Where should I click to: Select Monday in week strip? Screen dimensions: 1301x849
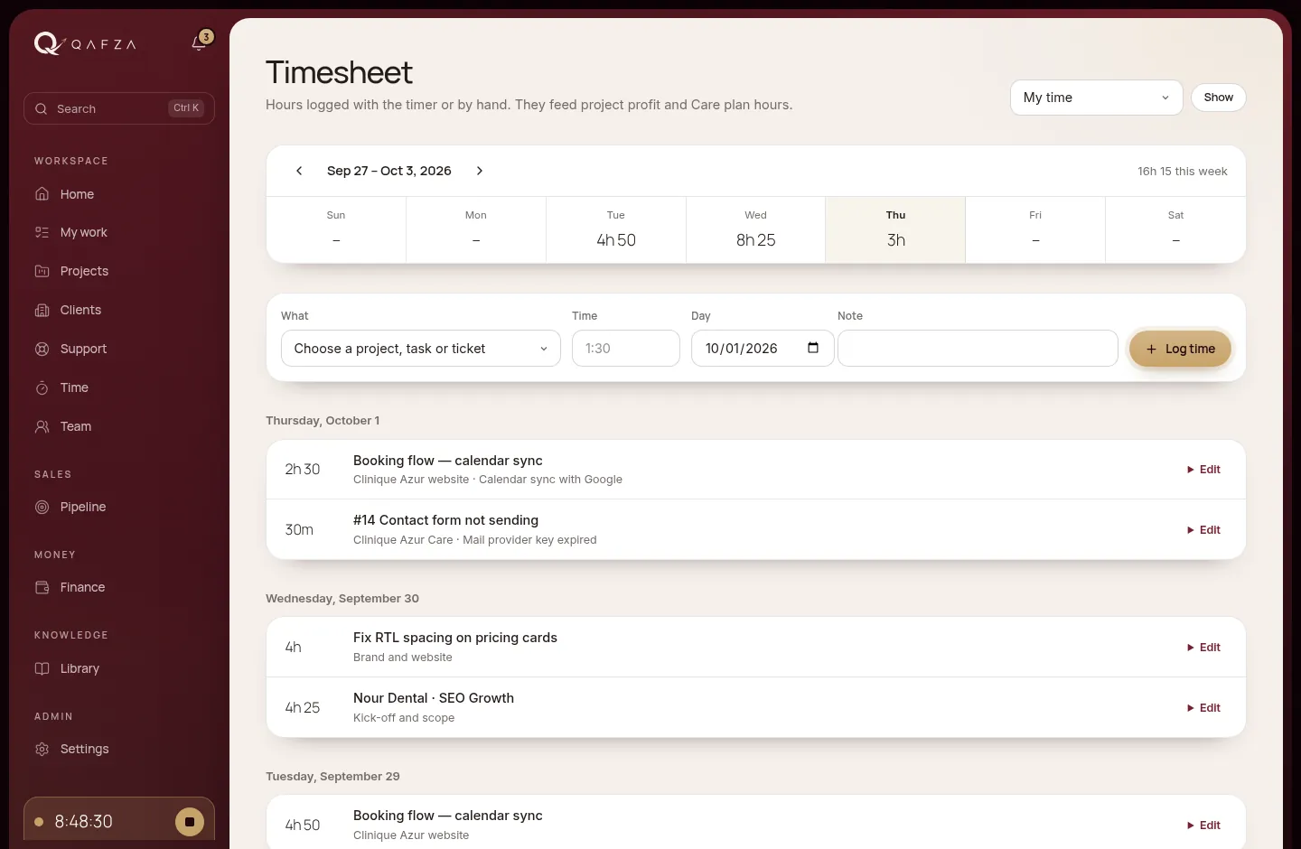(x=476, y=230)
